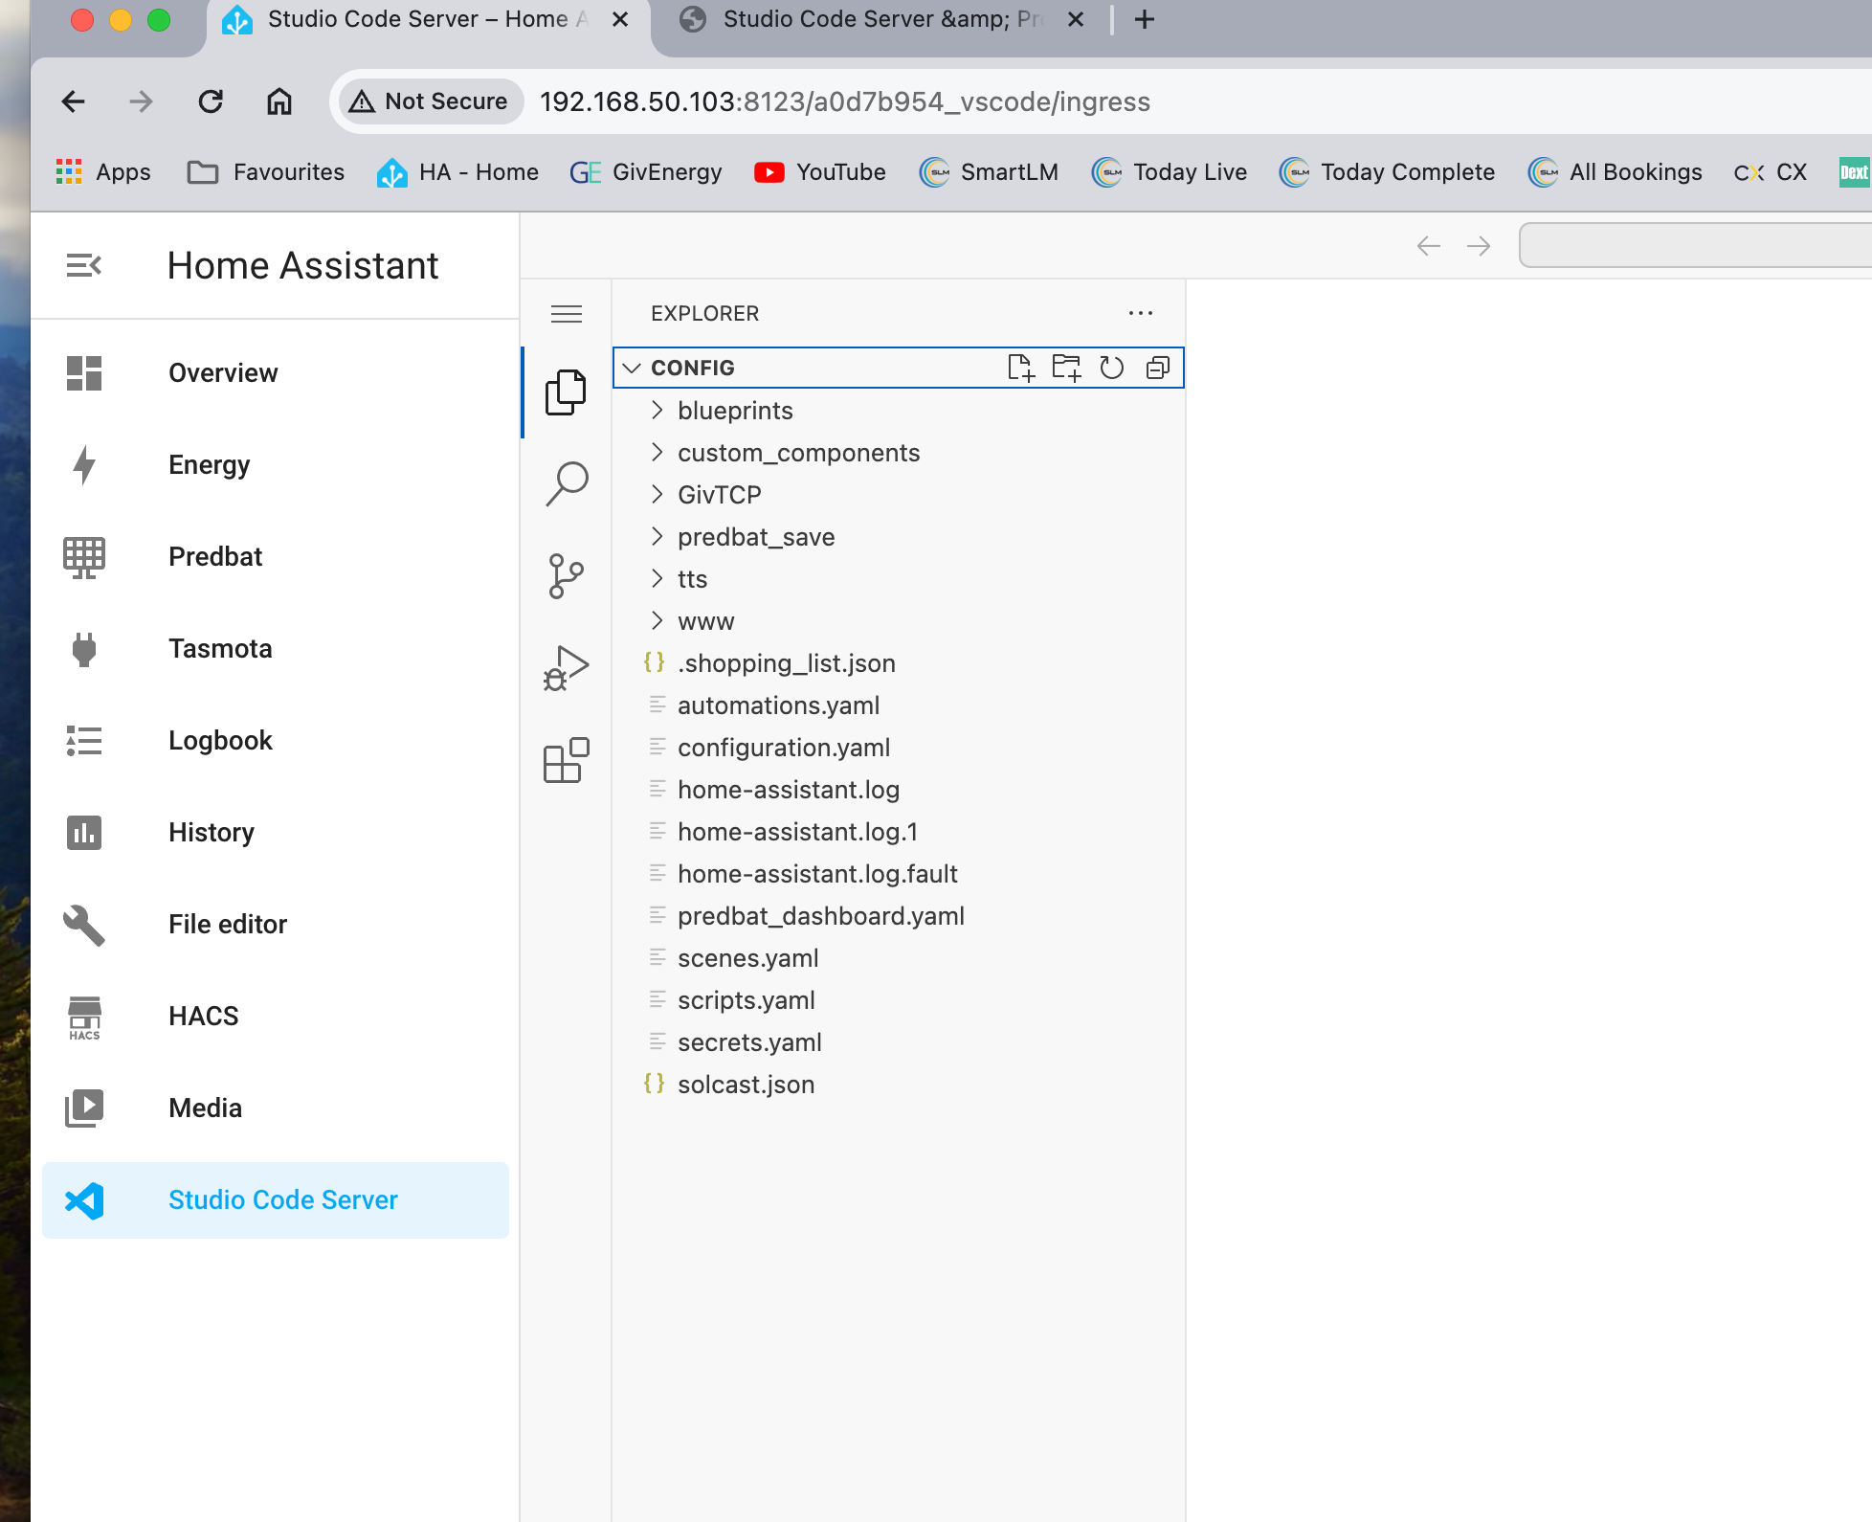This screenshot has height=1522, width=1872.
Task: Close the Studio Code Server – Home tab
Action: pyautogui.click(x=620, y=19)
